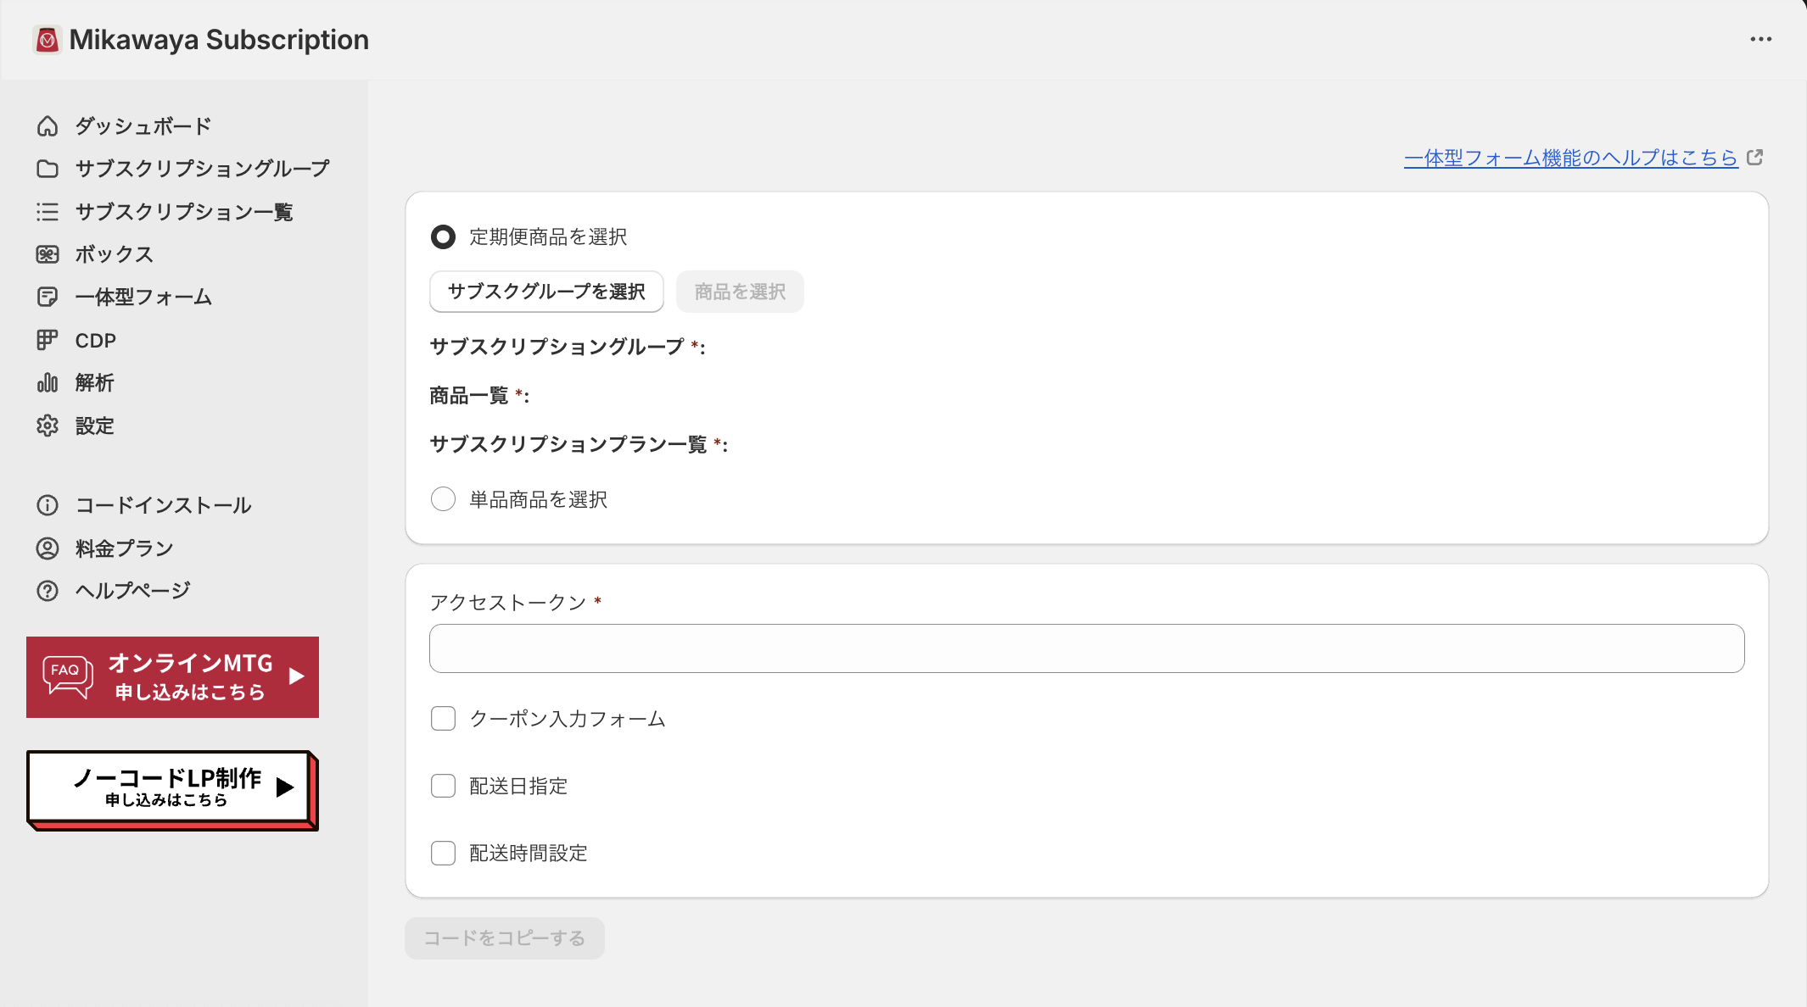
Task: Check the 配送日指定 checkbox
Action: [x=443, y=786]
